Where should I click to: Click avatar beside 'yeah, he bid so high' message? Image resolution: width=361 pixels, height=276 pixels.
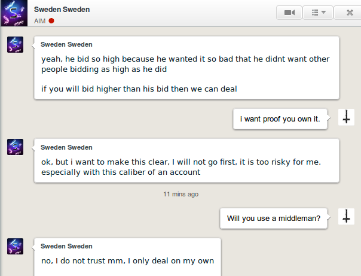point(15,44)
